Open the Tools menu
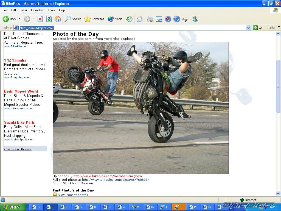Image resolution: width=281 pixels, height=211 pixels. [x=51, y=10]
